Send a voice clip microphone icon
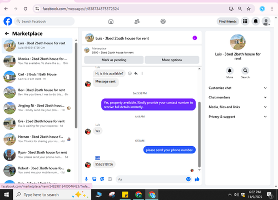Image resolution: width=278 pixels, height=200 pixels. pos(86,179)
